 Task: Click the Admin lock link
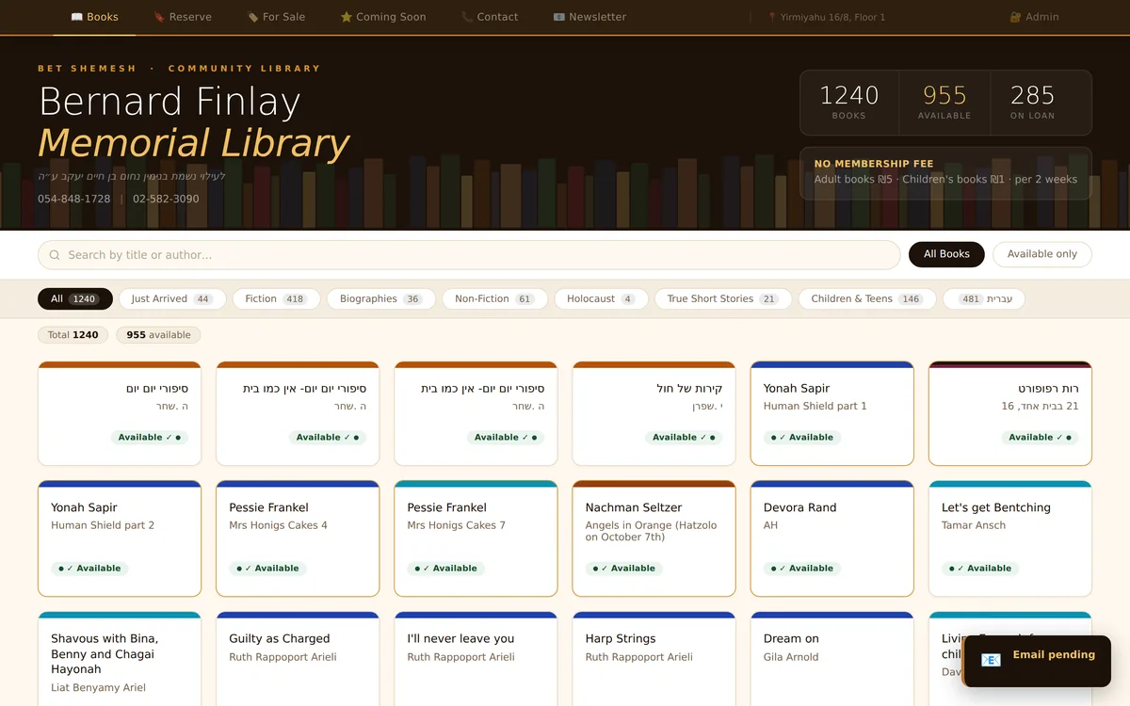point(1034,17)
